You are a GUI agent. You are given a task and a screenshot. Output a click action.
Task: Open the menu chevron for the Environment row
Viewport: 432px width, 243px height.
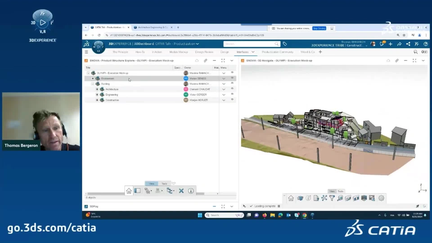point(224,78)
